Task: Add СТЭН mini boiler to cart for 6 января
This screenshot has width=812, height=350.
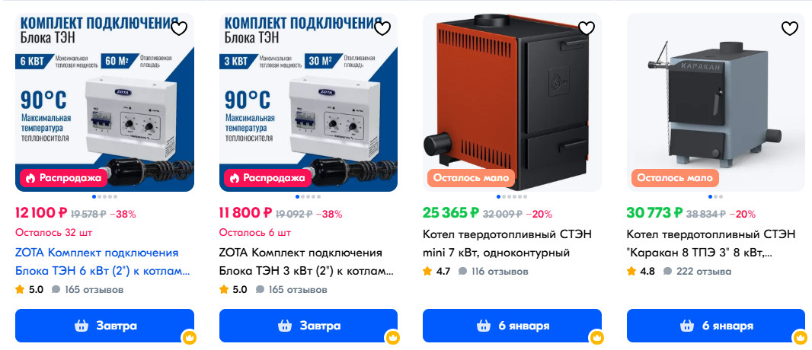Action: point(512,326)
